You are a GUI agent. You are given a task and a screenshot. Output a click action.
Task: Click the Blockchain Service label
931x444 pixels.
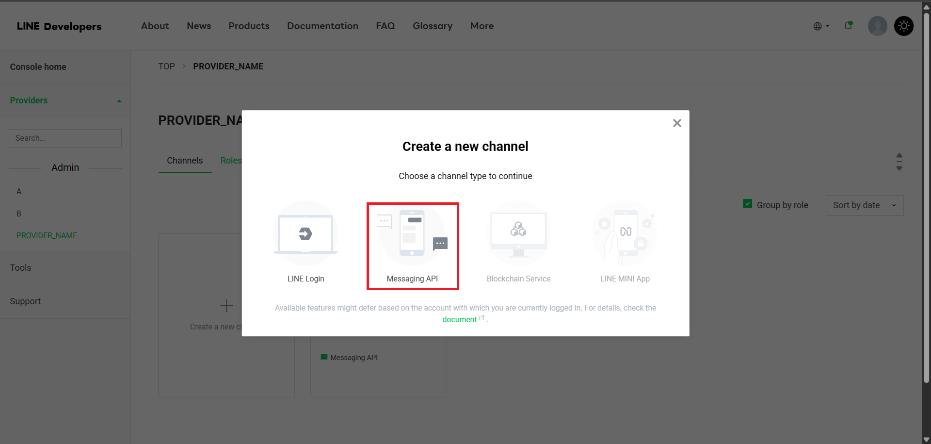518,279
